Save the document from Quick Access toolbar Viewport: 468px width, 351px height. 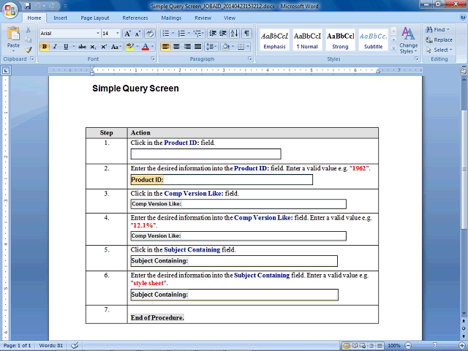(x=28, y=6)
